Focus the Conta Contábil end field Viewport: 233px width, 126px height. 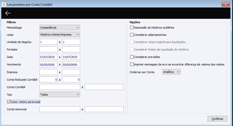click(x=104, y=87)
